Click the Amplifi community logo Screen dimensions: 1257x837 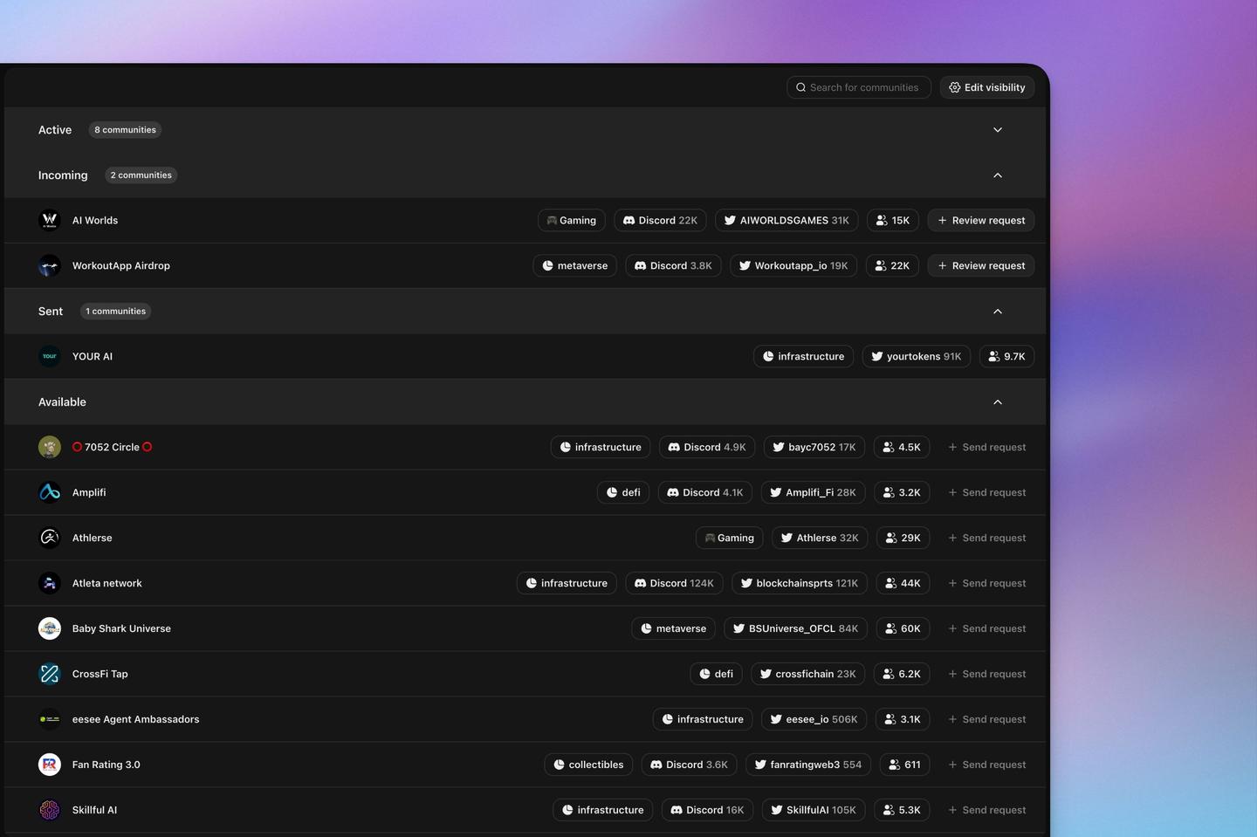coord(50,492)
